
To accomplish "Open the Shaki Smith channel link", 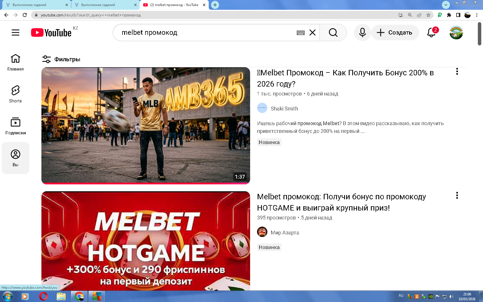I will tap(284, 109).
